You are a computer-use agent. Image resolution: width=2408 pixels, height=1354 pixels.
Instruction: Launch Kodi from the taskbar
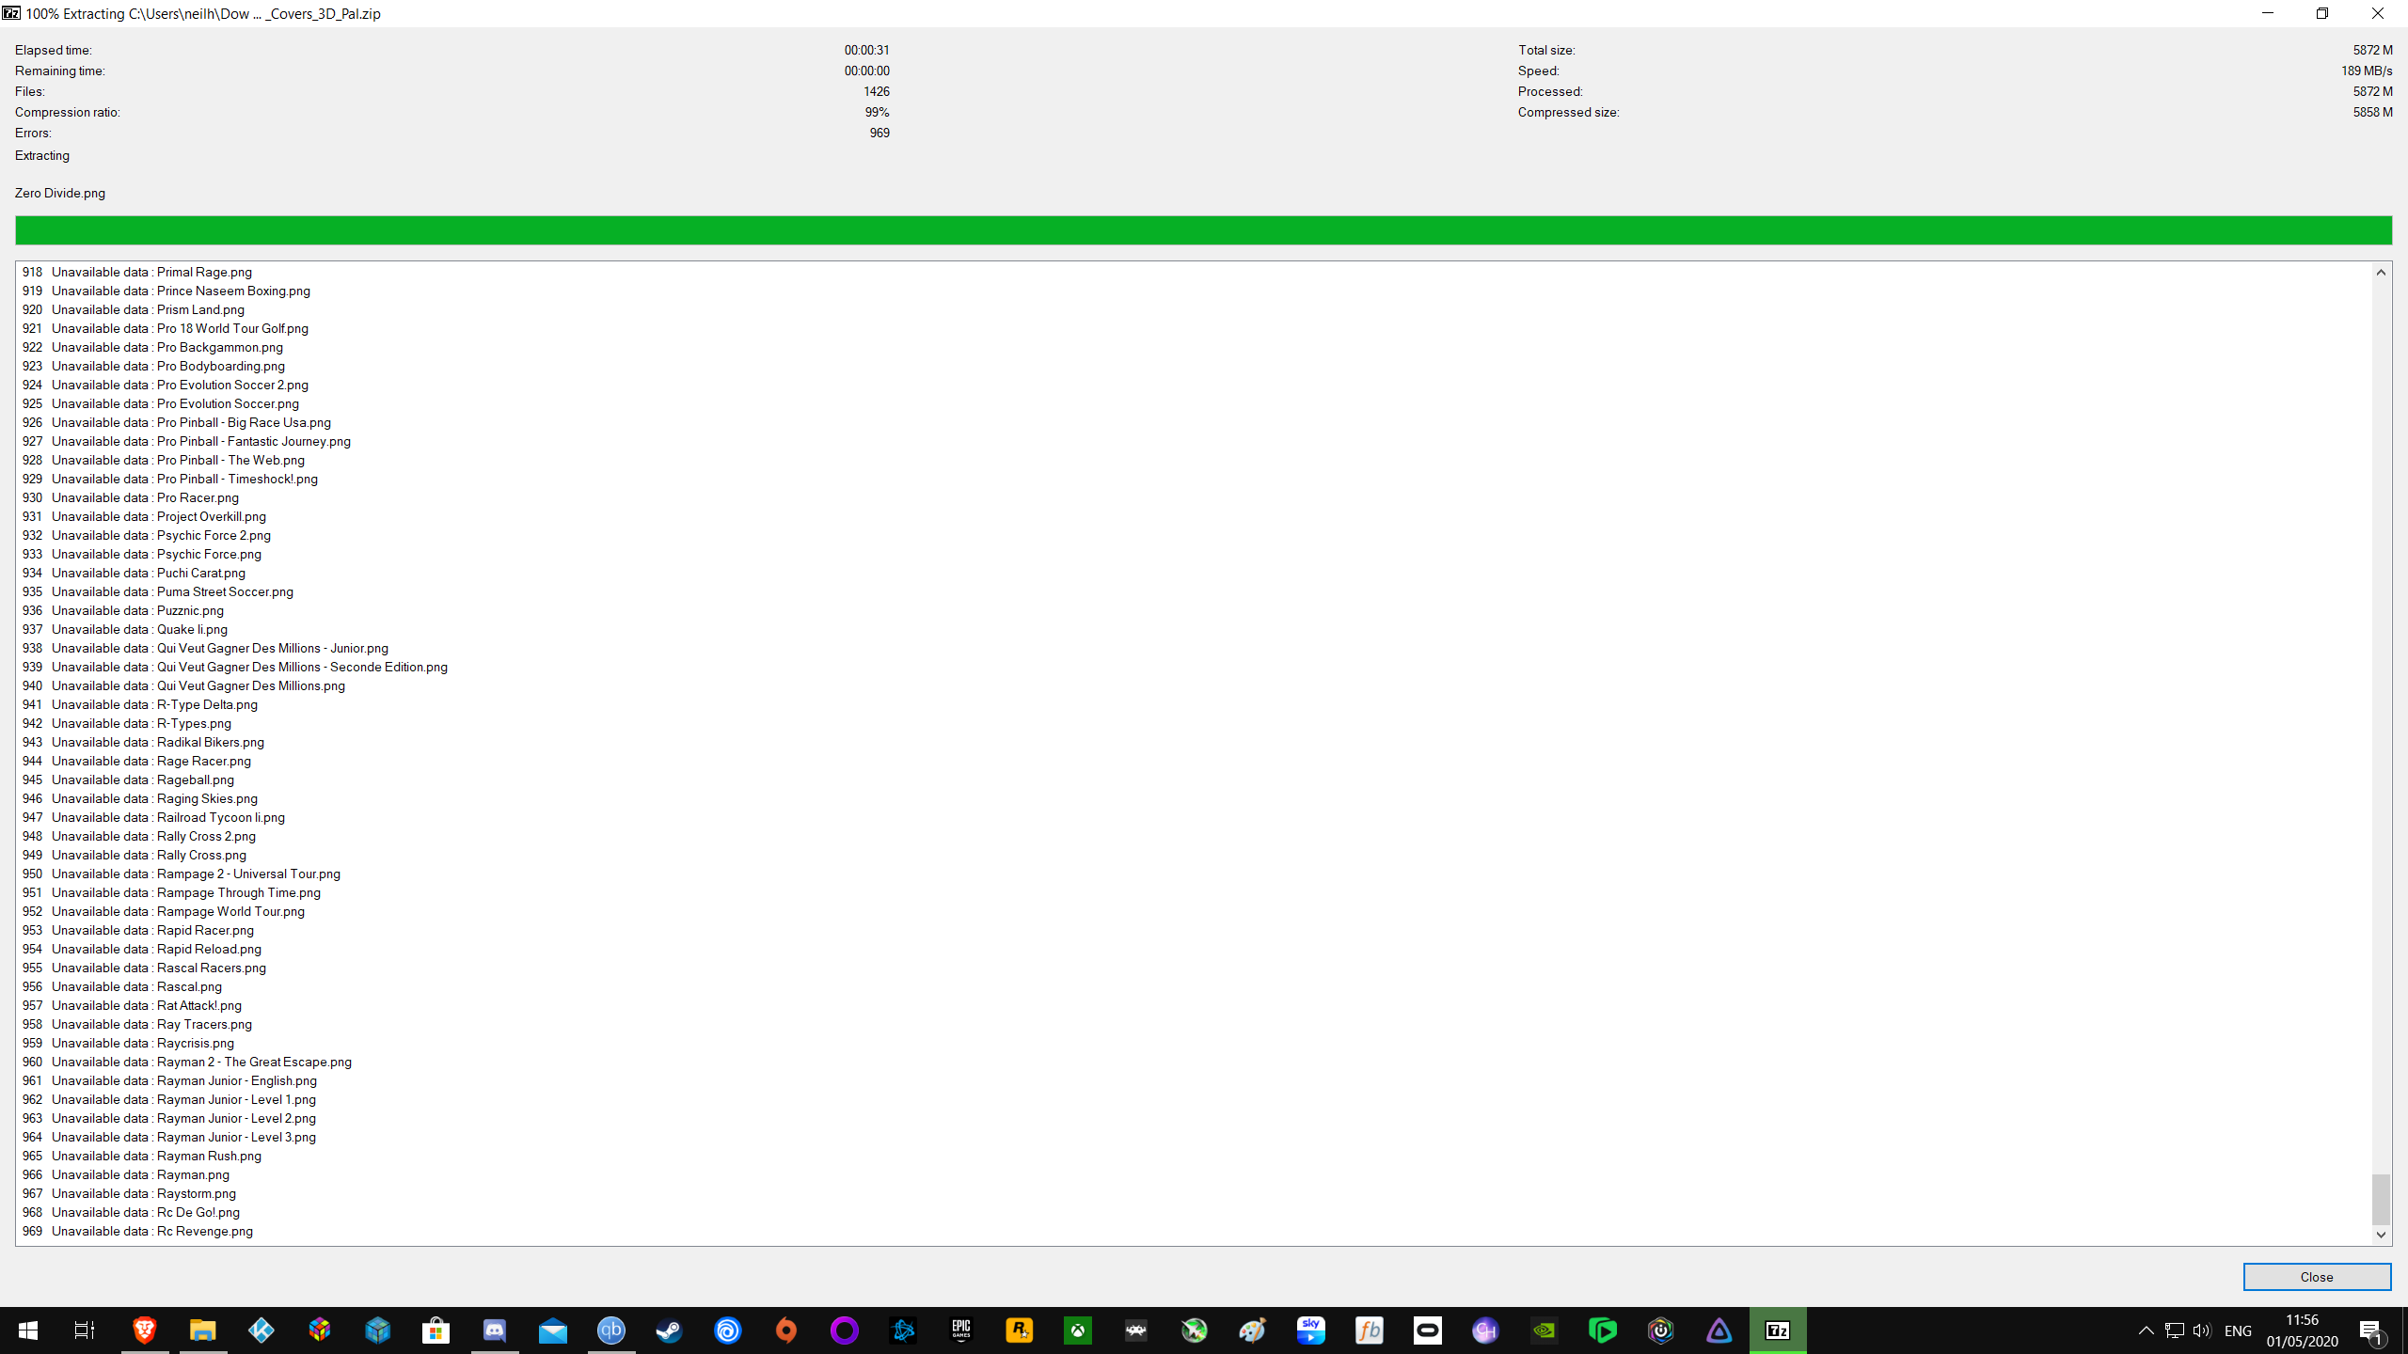(261, 1330)
